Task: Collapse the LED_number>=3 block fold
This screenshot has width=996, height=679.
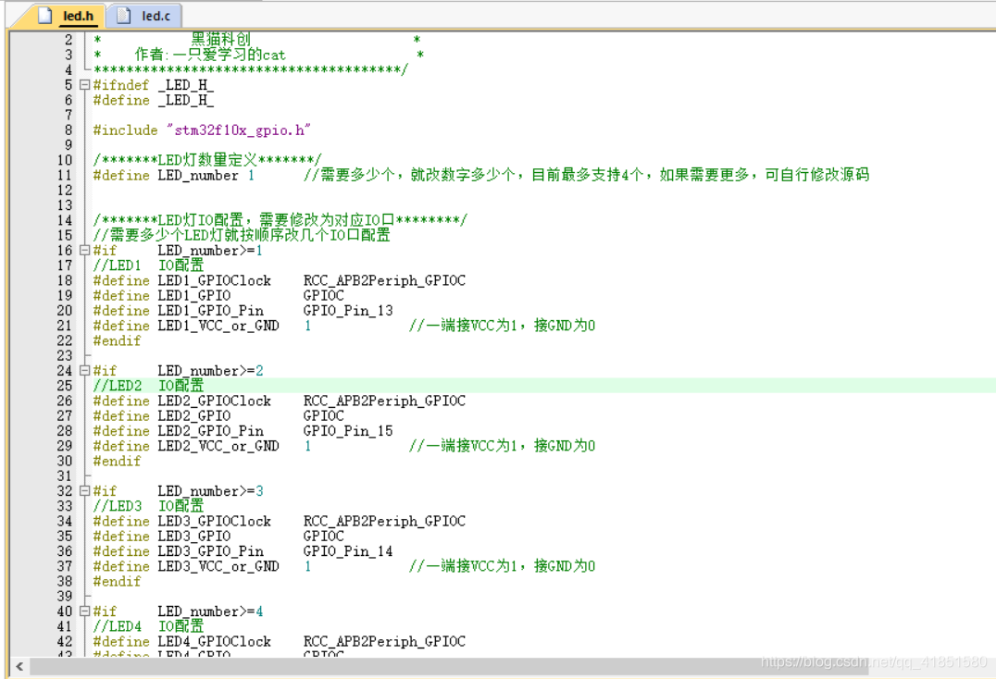Action: [84, 490]
